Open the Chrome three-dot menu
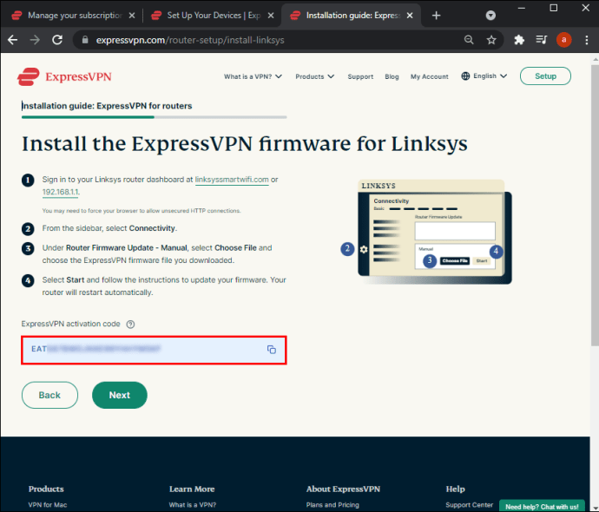The width and height of the screenshot is (599, 512). pos(586,40)
